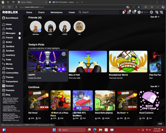The width and height of the screenshot is (166, 133).
Task: Show hidden tray icons chevron
Action: pos(138,130)
